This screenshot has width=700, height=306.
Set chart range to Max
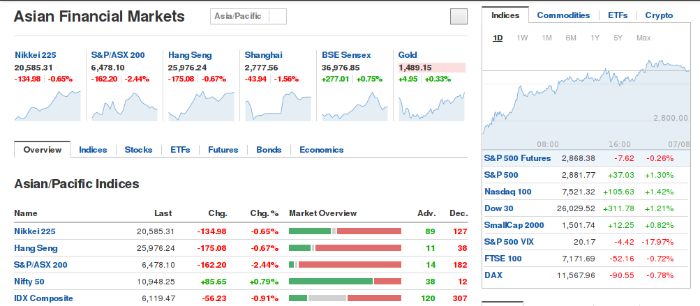coord(643,38)
